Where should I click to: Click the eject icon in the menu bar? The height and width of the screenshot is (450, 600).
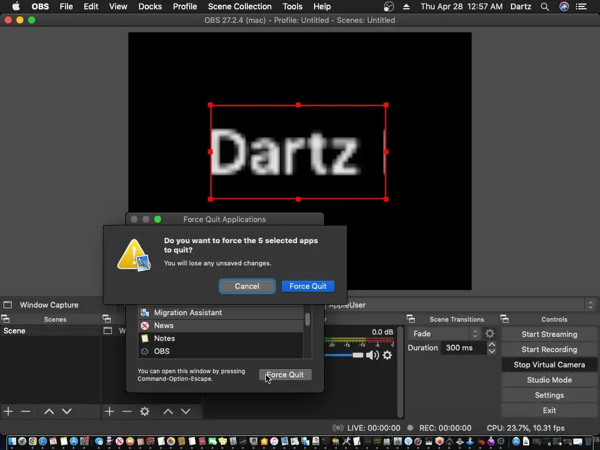coord(407,6)
